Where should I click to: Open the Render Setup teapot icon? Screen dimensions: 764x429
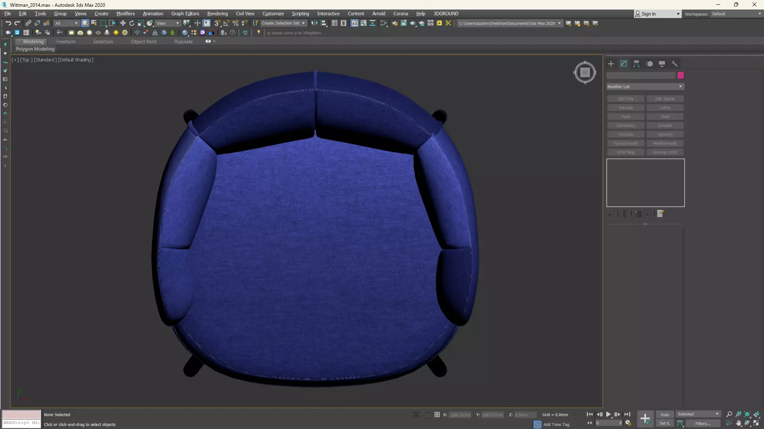pyautogui.click(x=395, y=23)
